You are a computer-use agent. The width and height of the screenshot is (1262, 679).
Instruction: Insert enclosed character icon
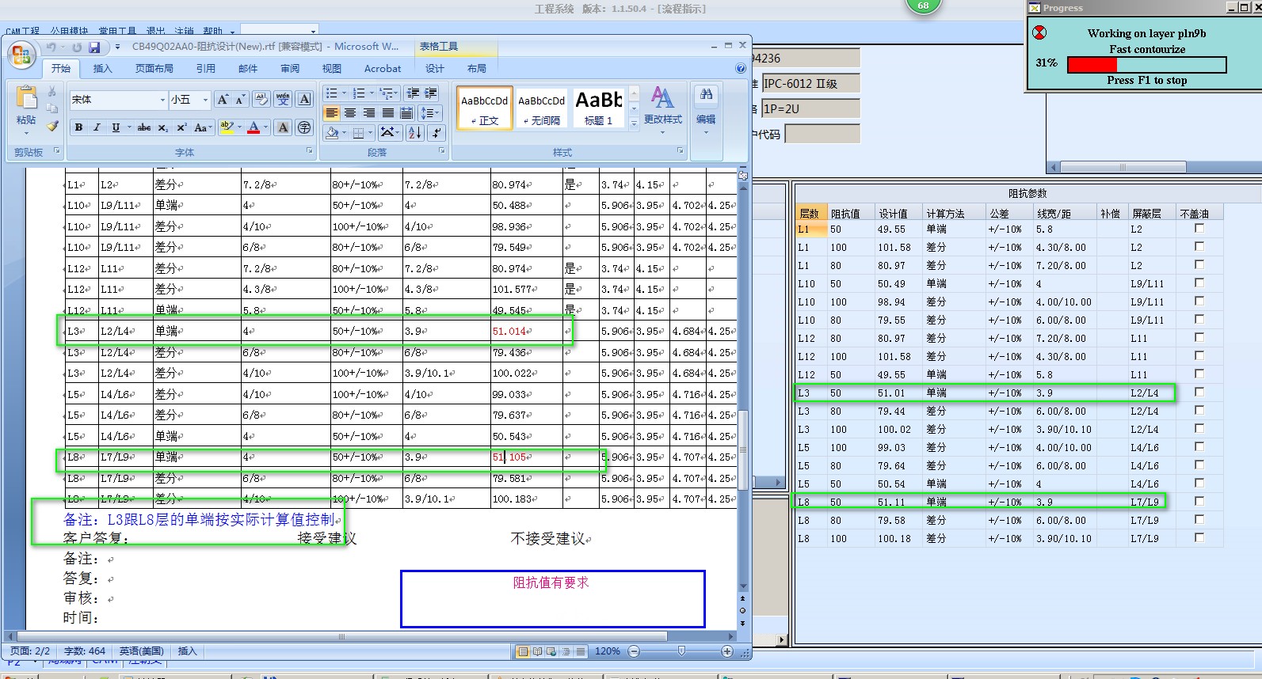coord(304,127)
